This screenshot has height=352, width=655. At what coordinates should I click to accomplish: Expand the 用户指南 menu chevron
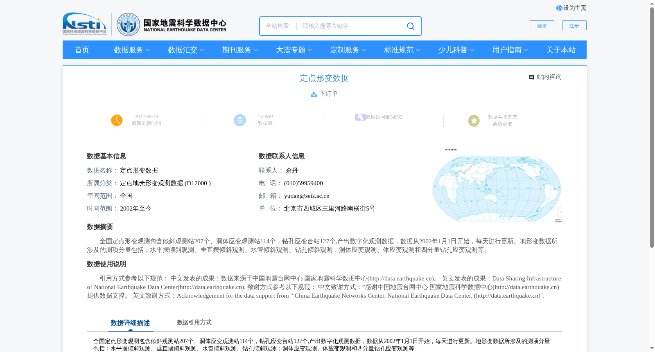click(x=526, y=50)
